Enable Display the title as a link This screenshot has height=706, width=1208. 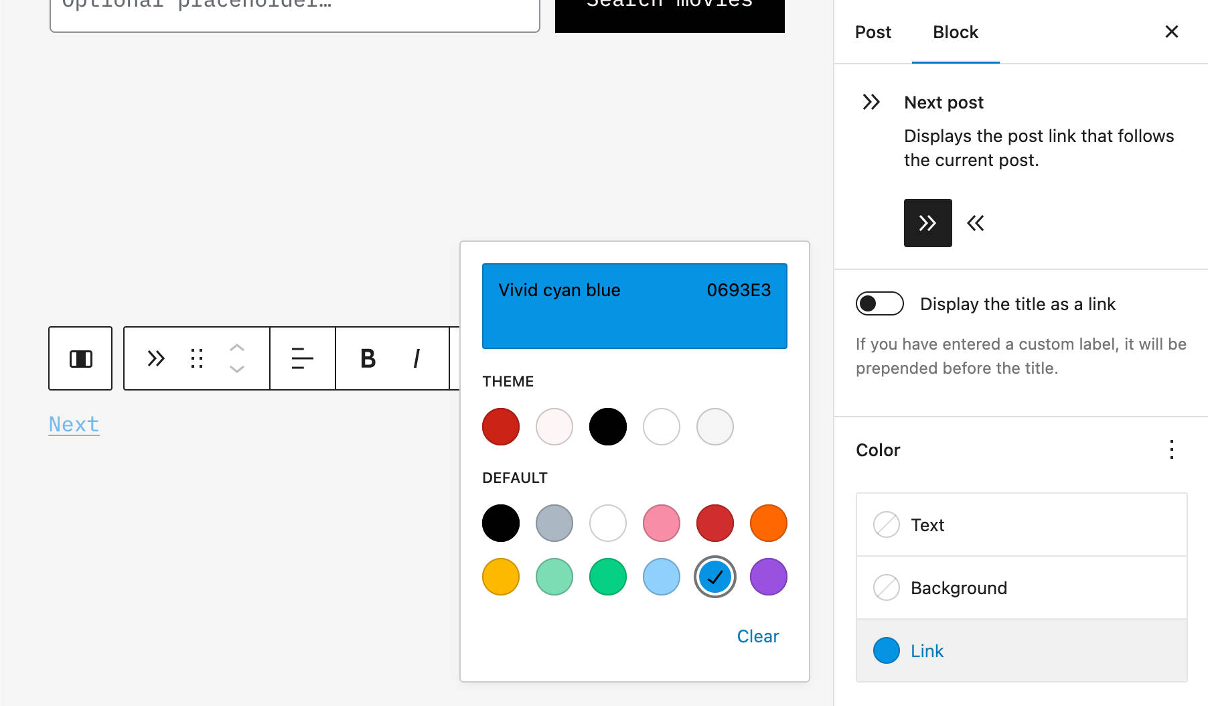tap(879, 303)
